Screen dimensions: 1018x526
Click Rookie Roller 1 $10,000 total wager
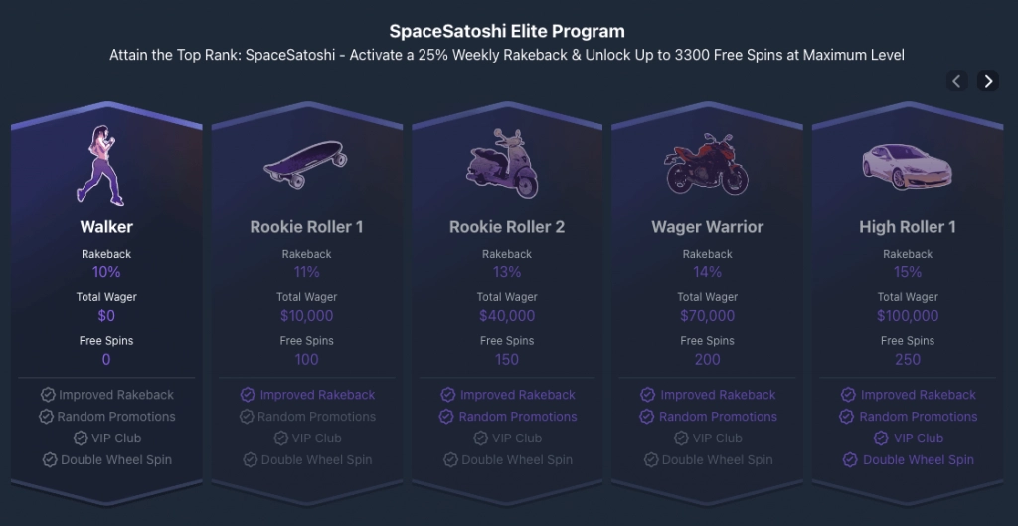[x=306, y=316]
